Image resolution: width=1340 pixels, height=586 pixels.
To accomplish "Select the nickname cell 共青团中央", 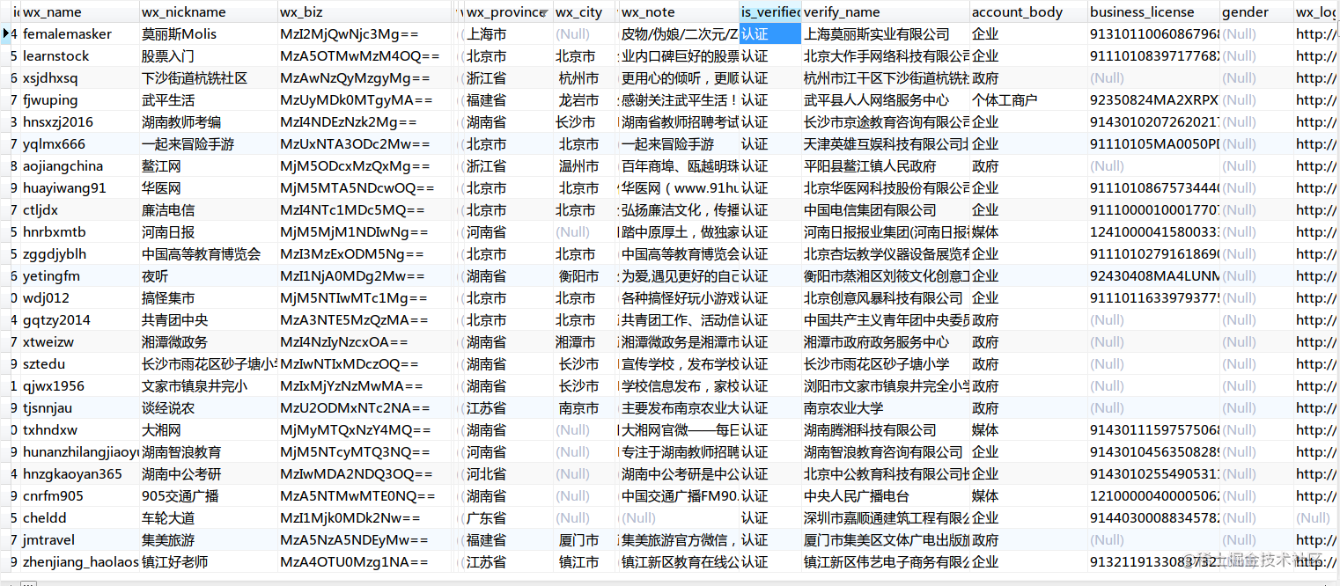I will (x=209, y=320).
